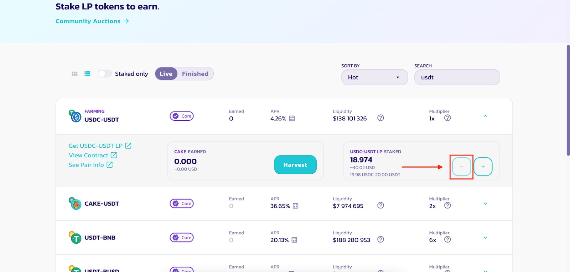Stake more LP tokens with plus button
This screenshot has height=272, width=570.
483,167
